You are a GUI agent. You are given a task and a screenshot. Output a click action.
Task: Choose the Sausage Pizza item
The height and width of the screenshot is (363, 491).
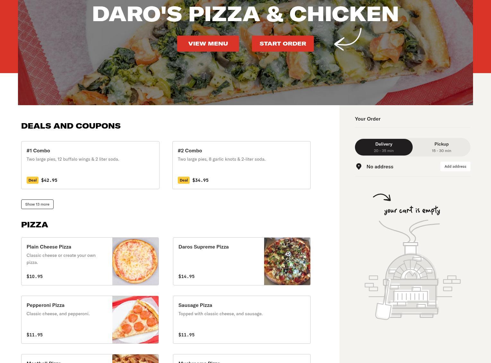242,320
